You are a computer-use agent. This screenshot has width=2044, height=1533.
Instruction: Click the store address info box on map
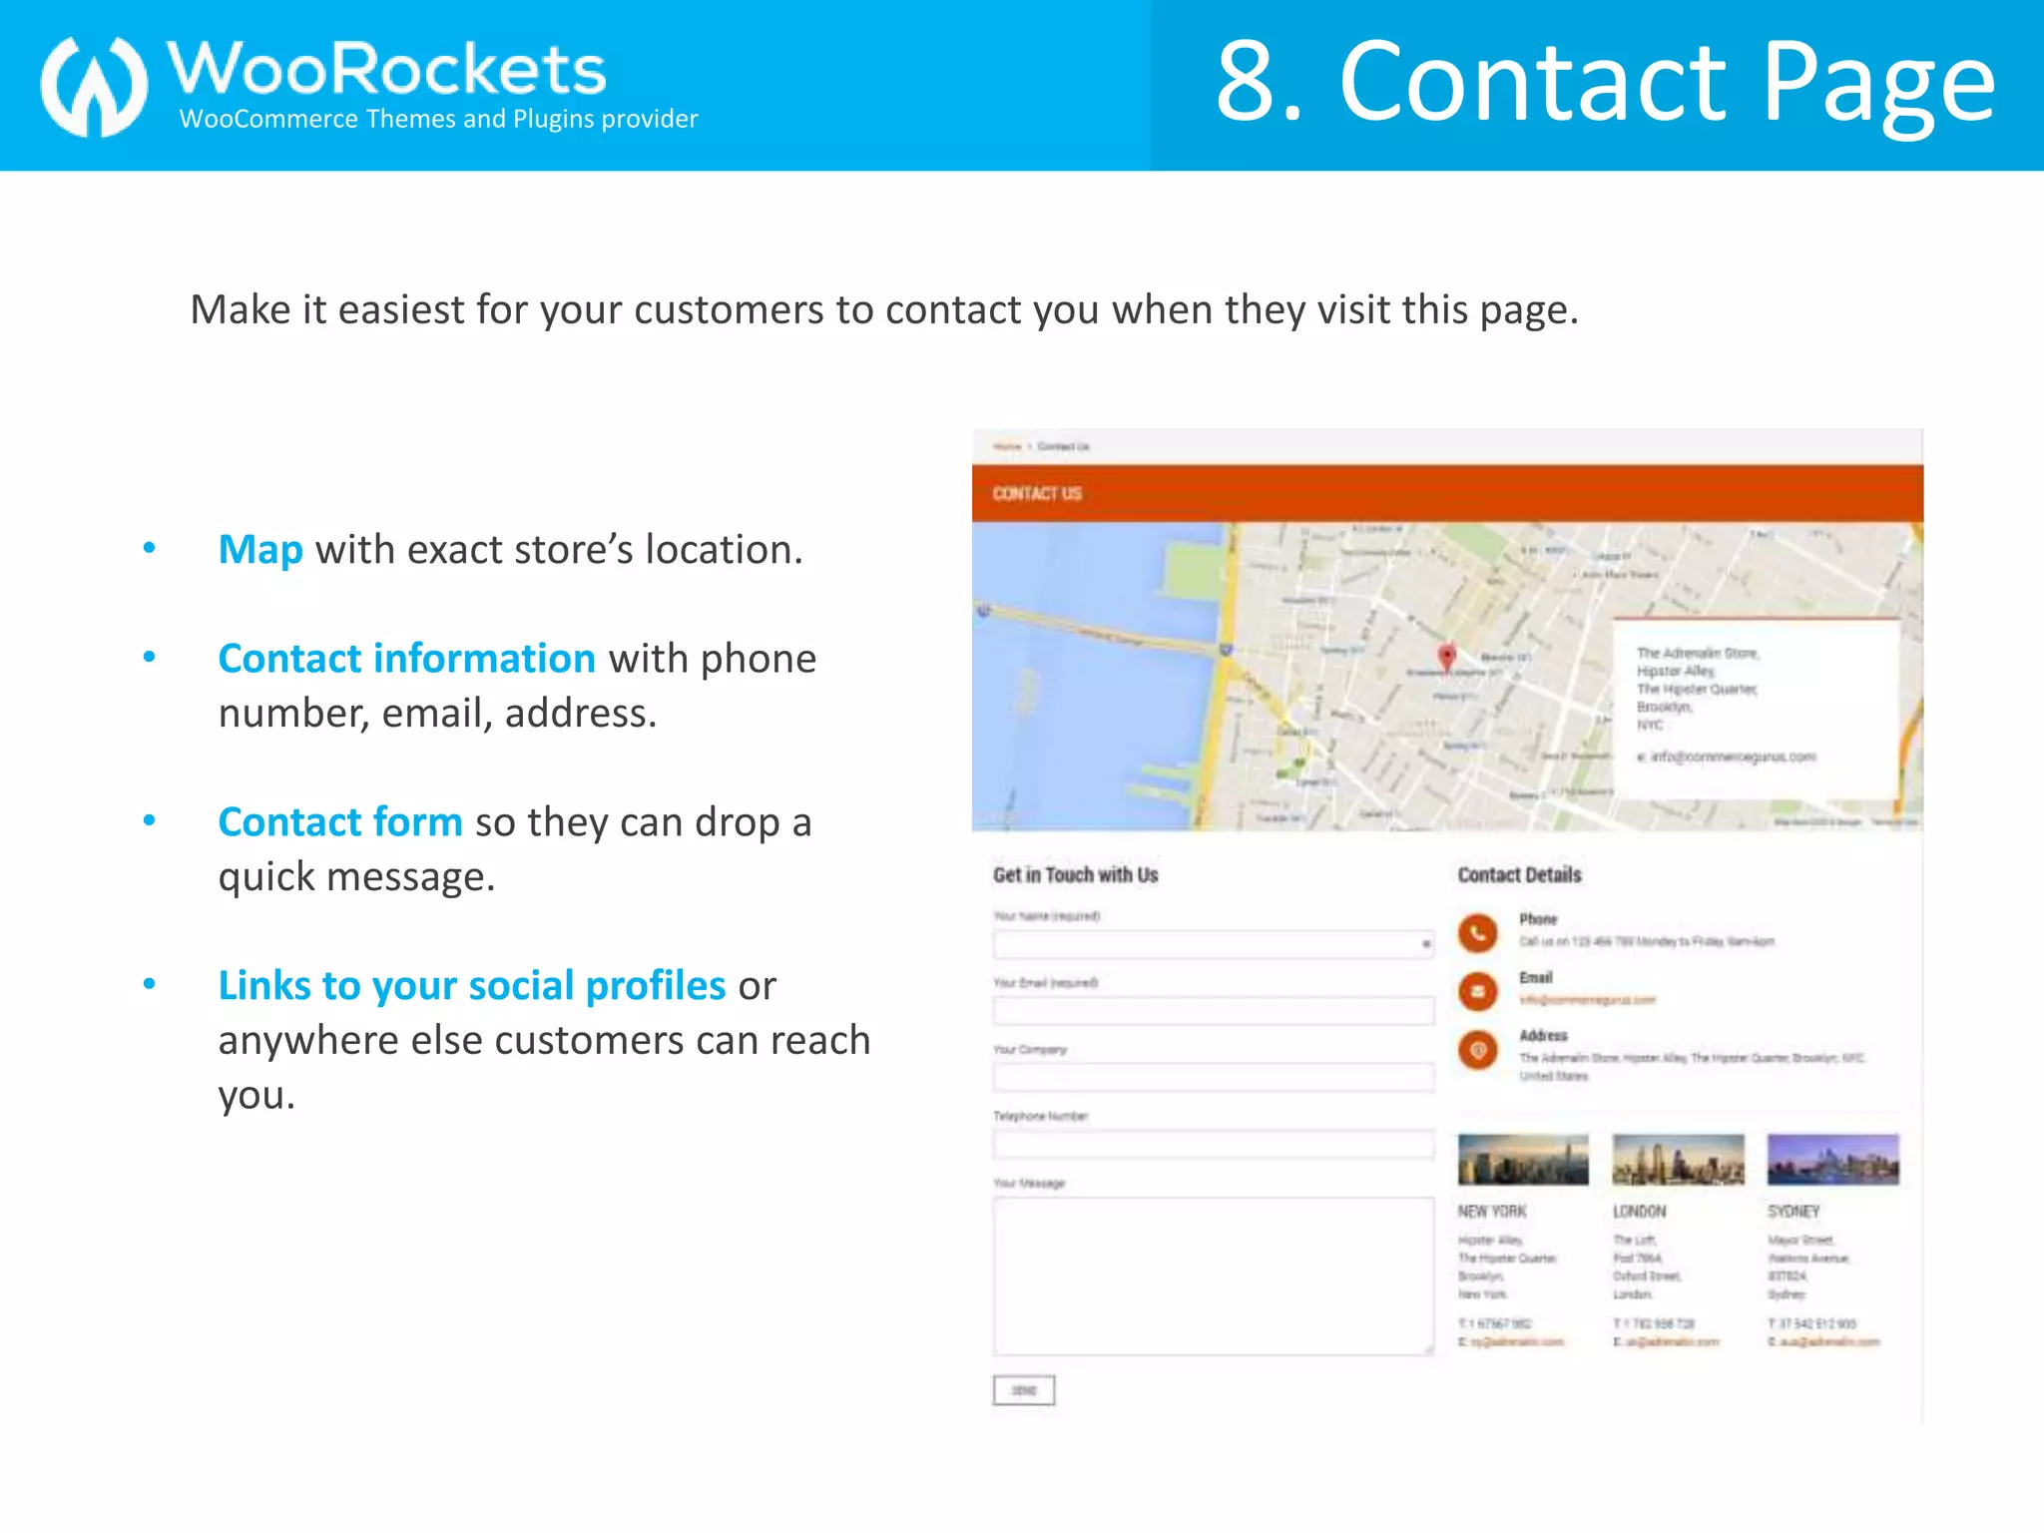[1757, 709]
